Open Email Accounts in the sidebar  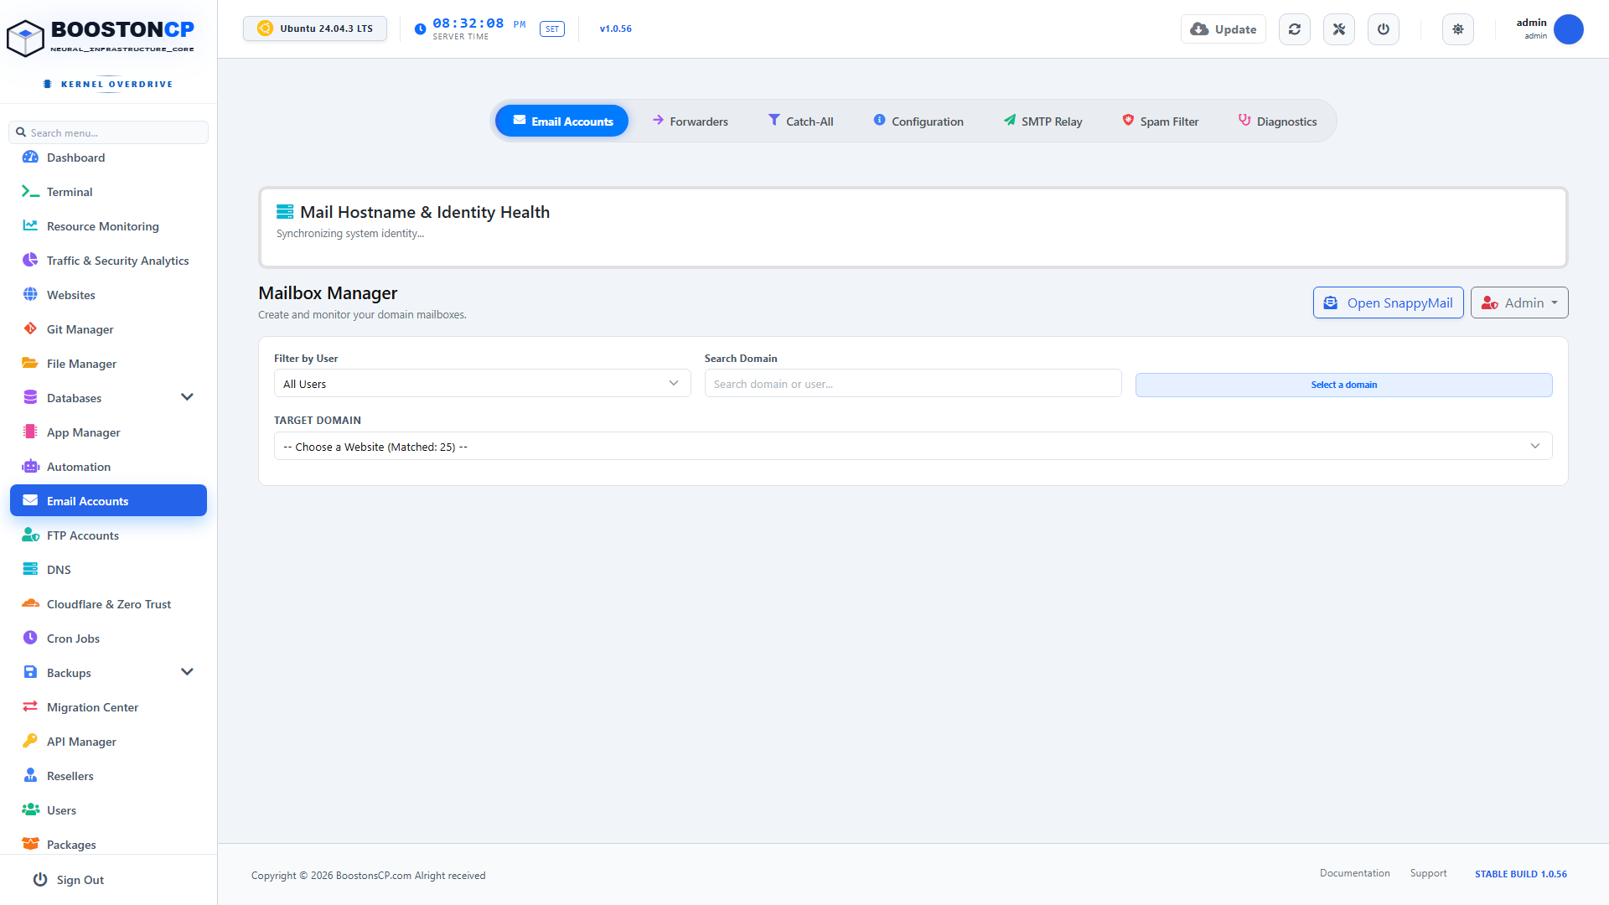tap(109, 501)
